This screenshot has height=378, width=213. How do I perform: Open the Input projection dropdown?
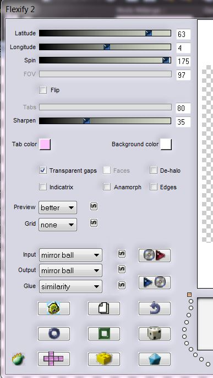[70, 255]
